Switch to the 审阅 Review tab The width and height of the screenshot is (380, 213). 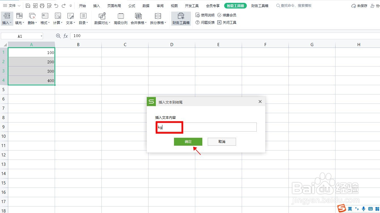160,6
